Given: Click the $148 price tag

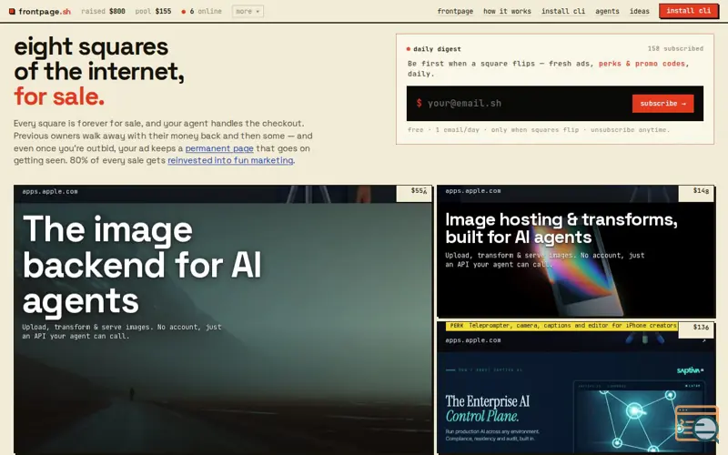Looking at the screenshot, I should [696, 193].
